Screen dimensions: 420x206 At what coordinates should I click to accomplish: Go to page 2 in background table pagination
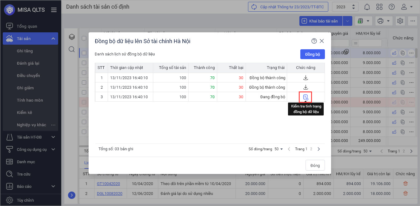[403, 151]
